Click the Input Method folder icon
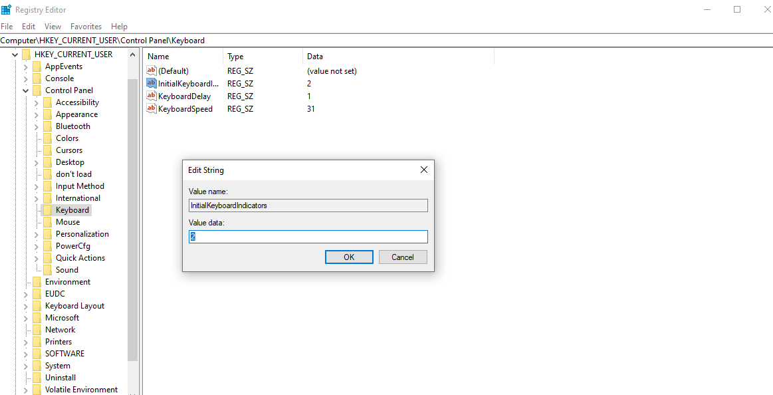 pyautogui.click(x=47, y=186)
